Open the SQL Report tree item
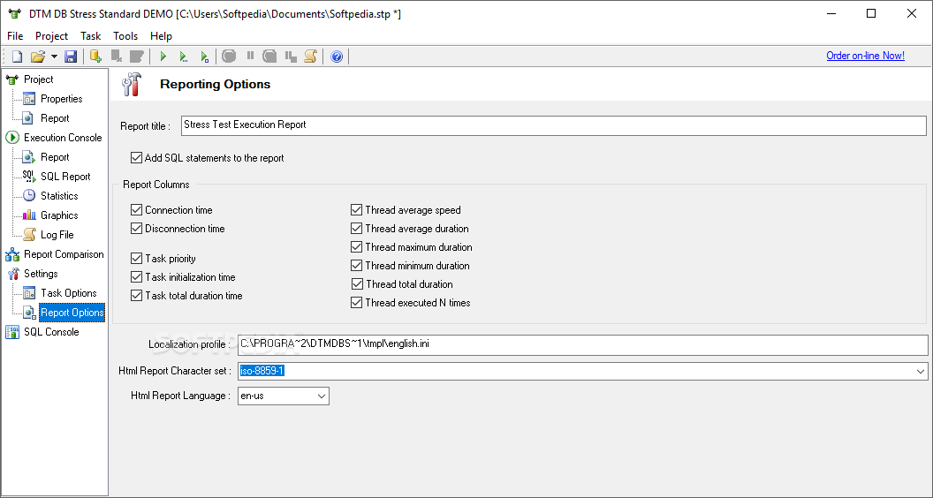Screen dimensions: 933x498 click(x=65, y=177)
